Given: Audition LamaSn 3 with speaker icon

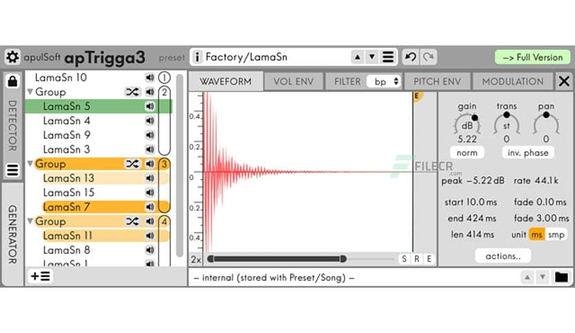Looking at the screenshot, I should tap(150, 149).
